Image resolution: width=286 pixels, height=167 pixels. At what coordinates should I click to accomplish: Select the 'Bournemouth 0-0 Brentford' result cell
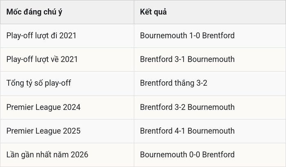(210, 155)
